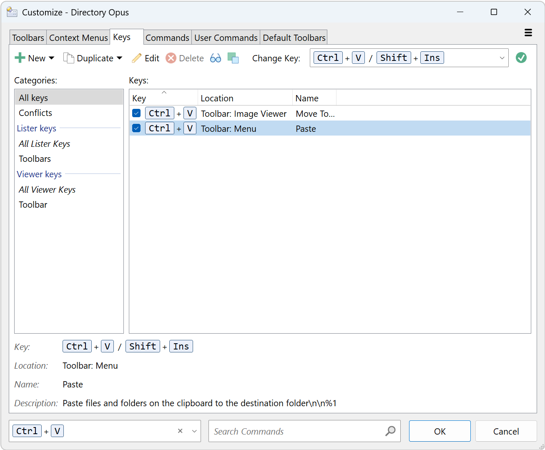Open the key filter dropdown at bottom

click(194, 431)
